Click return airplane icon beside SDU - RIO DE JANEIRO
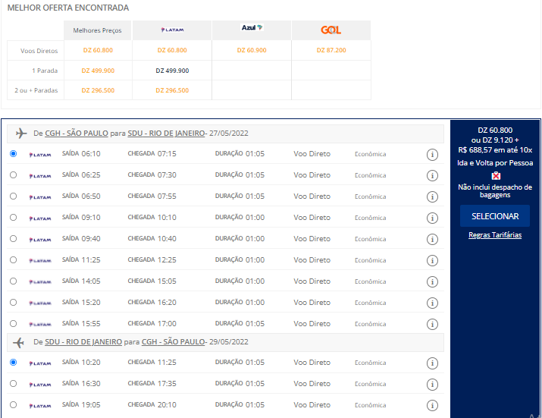Screen dimensions: 542x418 [18, 342]
